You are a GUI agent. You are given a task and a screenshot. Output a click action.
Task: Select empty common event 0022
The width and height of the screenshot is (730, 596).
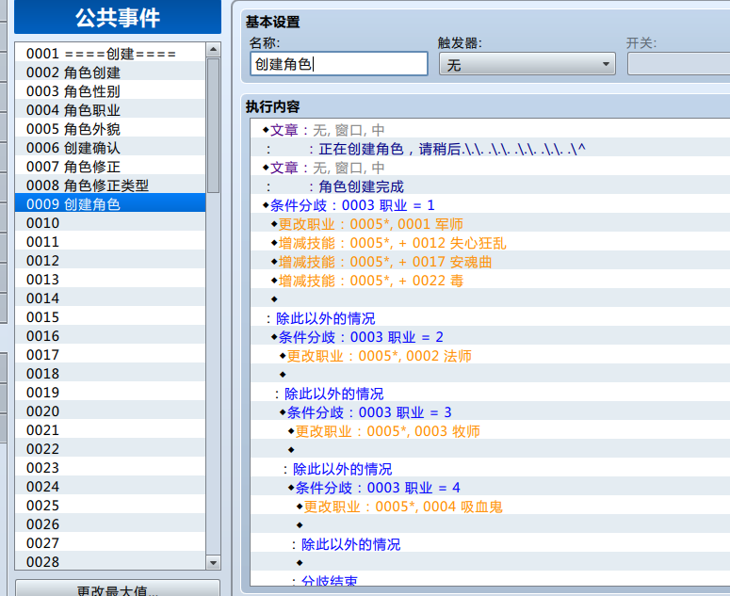tap(110, 448)
